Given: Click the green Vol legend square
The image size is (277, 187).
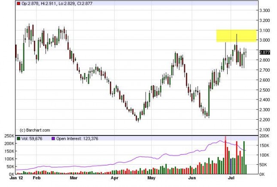Looking at the screenshot, I should tap(18, 139).
